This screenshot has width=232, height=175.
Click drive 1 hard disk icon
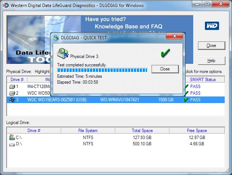click(12, 87)
